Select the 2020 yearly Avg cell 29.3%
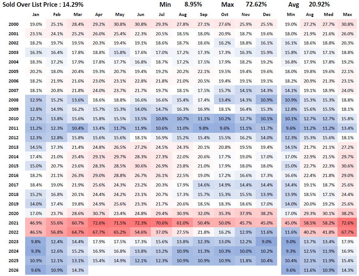This screenshot has width=359, height=276. [x=310, y=213]
